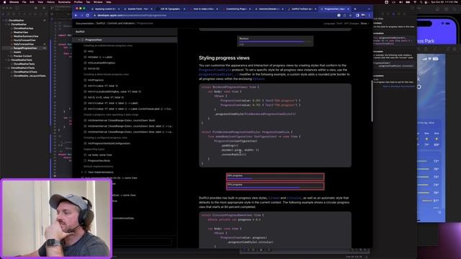Switch to the 'iOS 16 Typography' tab

(171, 9)
